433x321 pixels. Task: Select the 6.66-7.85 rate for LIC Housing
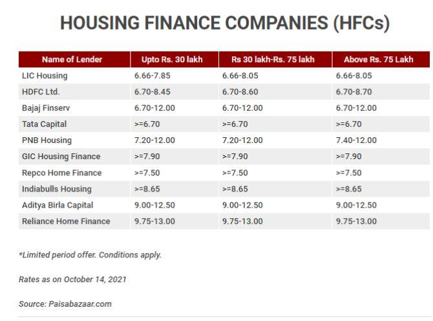pyautogui.click(x=152, y=76)
